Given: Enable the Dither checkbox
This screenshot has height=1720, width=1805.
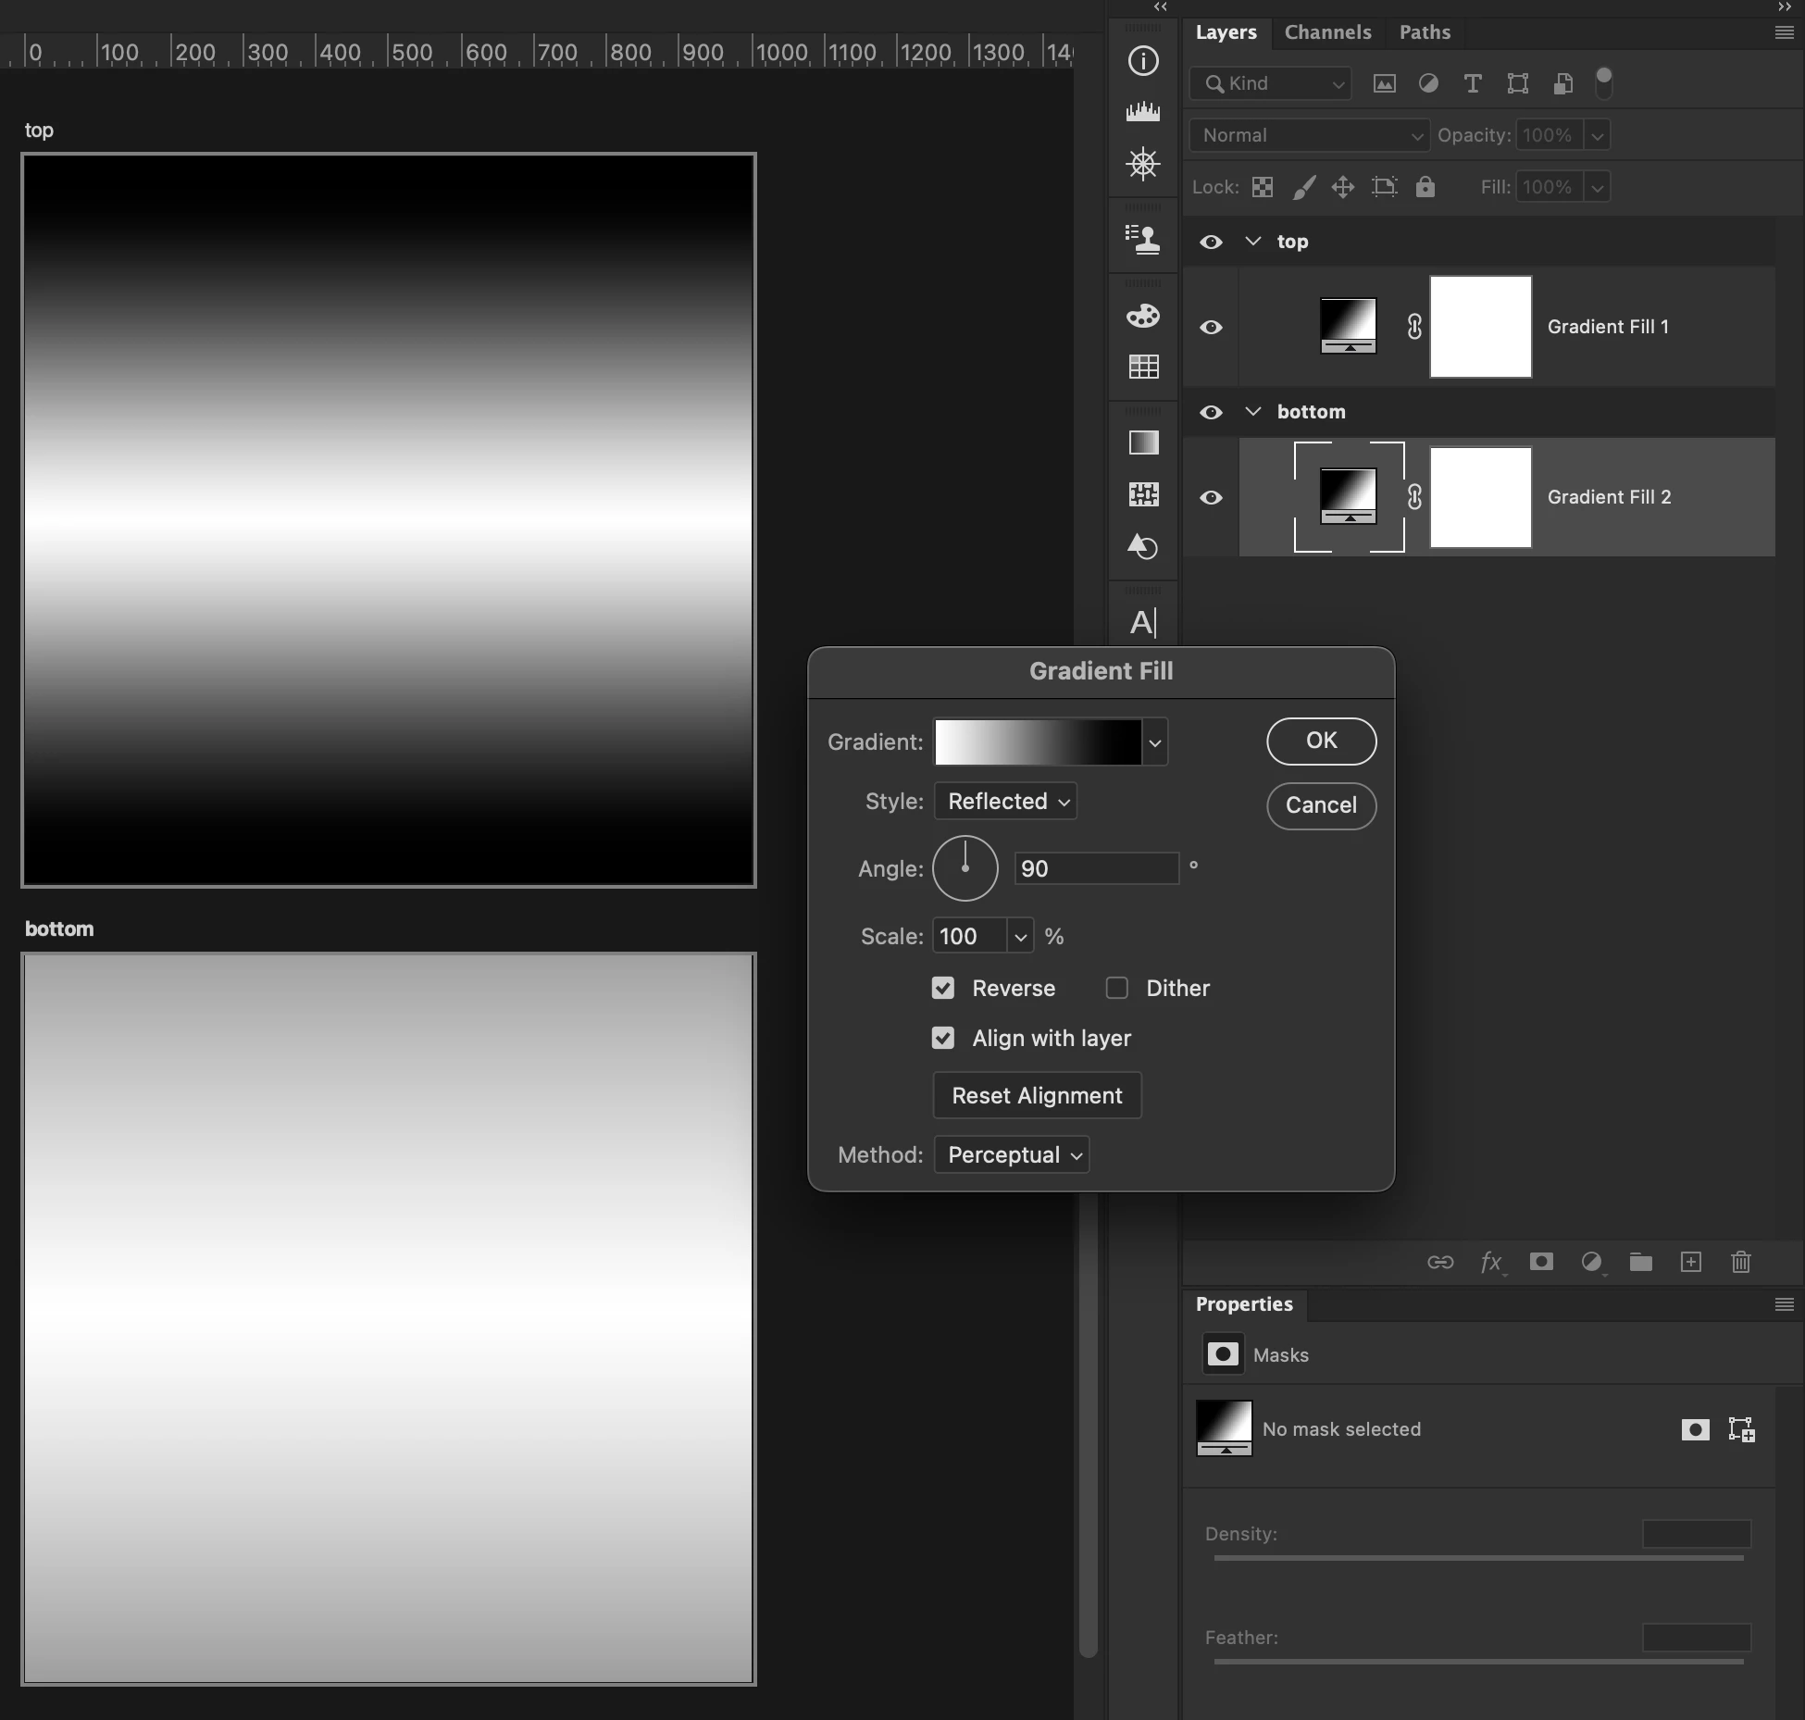Looking at the screenshot, I should click(x=1117, y=988).
